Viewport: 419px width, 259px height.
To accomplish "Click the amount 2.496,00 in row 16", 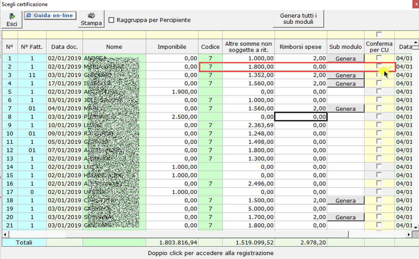I will coord(261,183).
